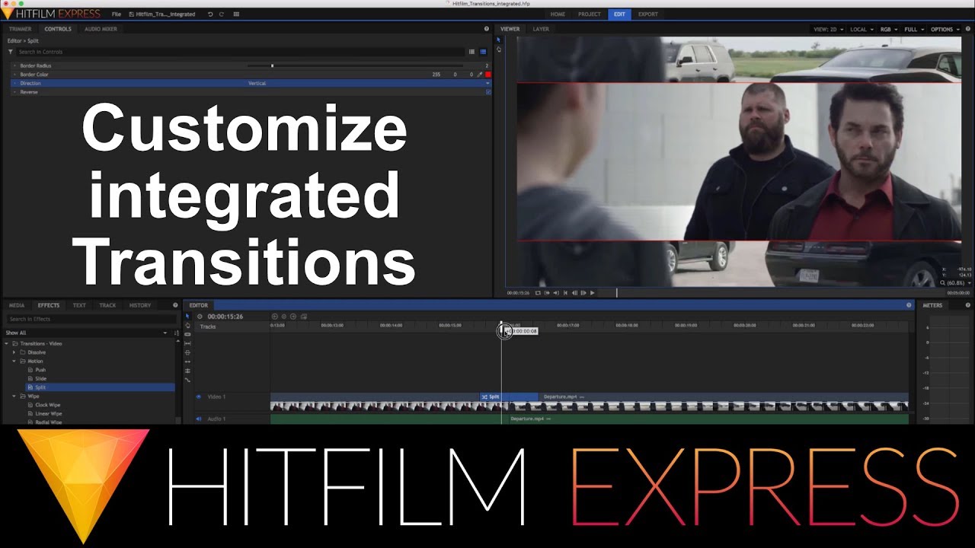This screenshot has width=975, height=548.
Task: Open the Direction dropdown showing Vertical
Action: [369, 83]
